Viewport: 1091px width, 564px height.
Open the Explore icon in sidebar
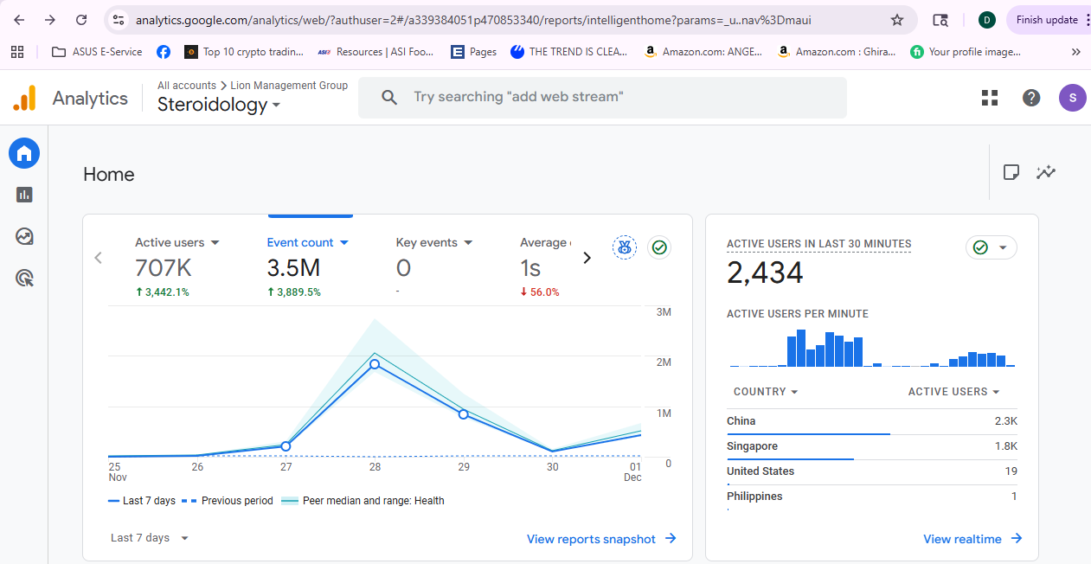pos(24,236)
